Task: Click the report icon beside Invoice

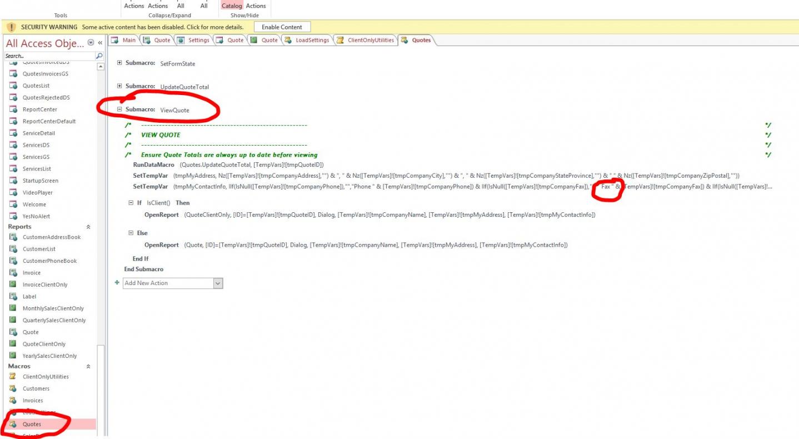Action: click(x=13, y=273)
